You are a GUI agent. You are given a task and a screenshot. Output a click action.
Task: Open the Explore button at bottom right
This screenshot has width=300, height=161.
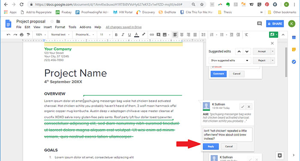click(x=280, y=155)
